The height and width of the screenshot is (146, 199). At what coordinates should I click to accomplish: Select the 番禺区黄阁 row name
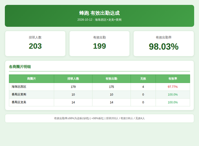tap(19, 95)
